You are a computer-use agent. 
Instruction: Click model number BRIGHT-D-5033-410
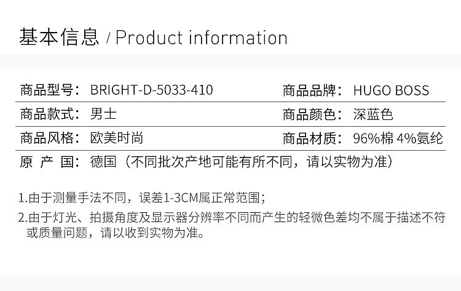tap(152, 90)
